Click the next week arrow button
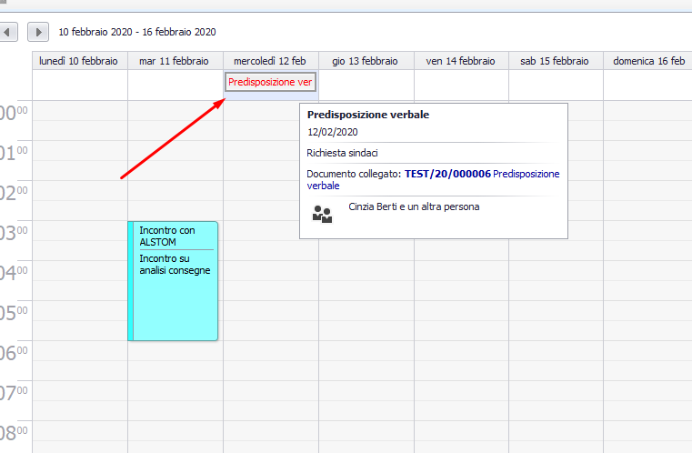The width and height of the screenshot is (692, 453). tap(38, 32)
